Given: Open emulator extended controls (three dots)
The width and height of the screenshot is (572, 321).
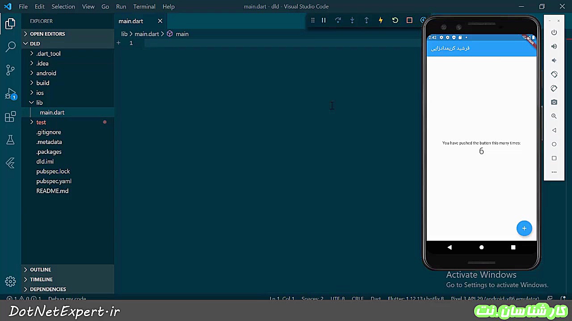Looking at the screenshot, I should [x=554, y=172].
